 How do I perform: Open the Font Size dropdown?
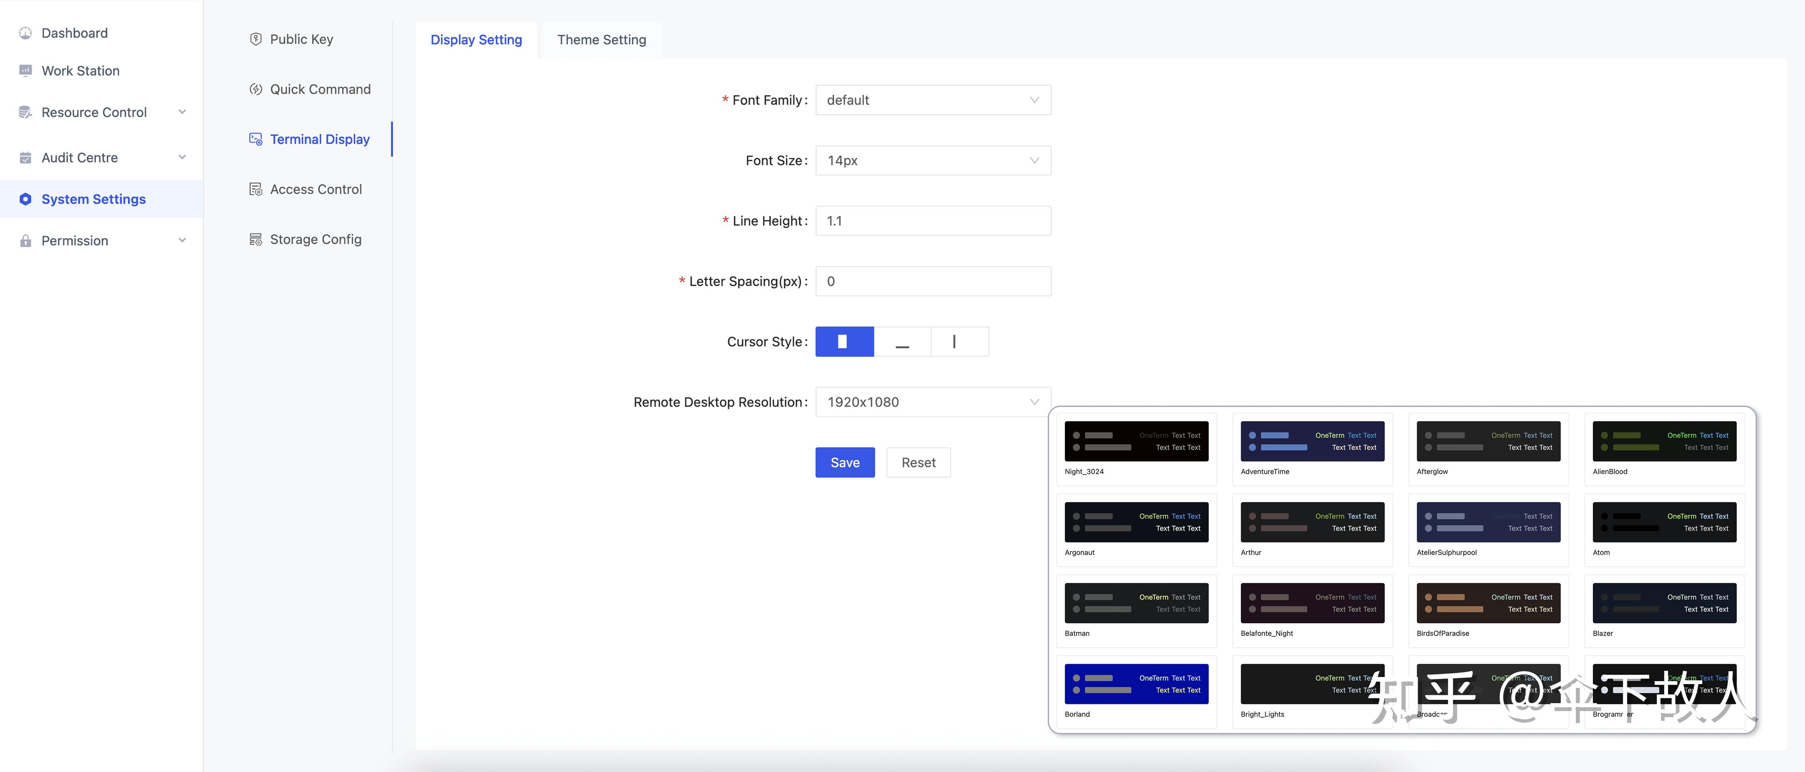tap(933, 160)
